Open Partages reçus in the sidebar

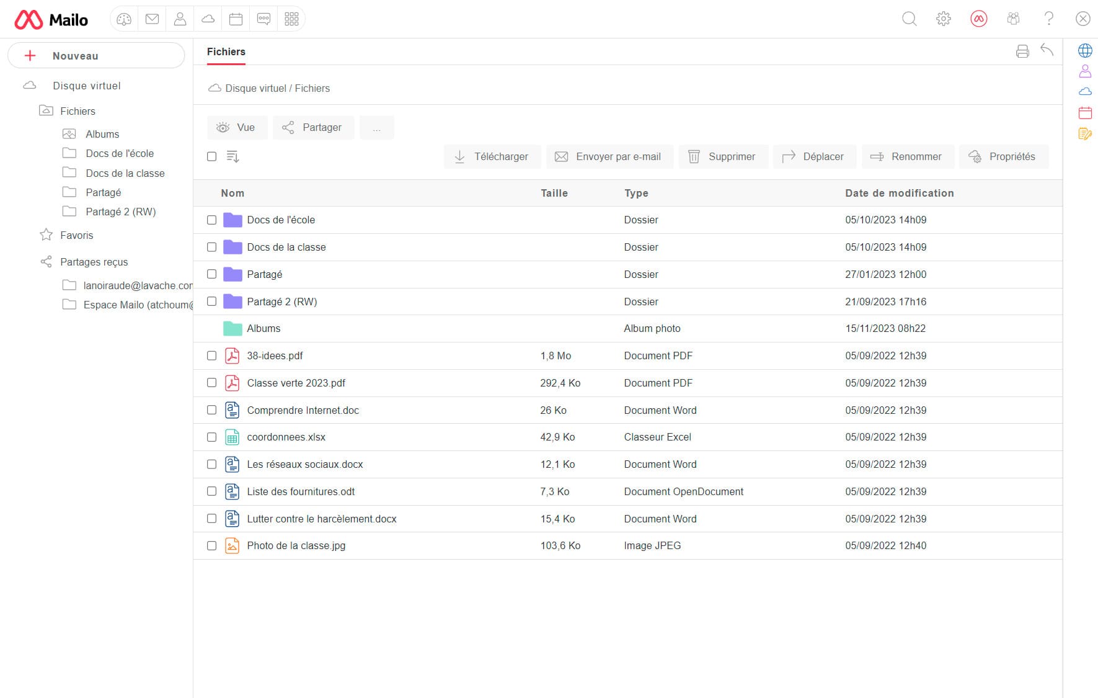coord(94,262)
